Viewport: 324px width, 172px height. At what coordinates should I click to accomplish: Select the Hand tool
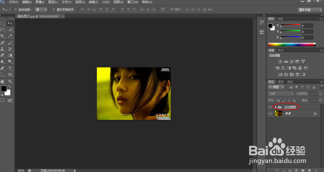[3, 81]
